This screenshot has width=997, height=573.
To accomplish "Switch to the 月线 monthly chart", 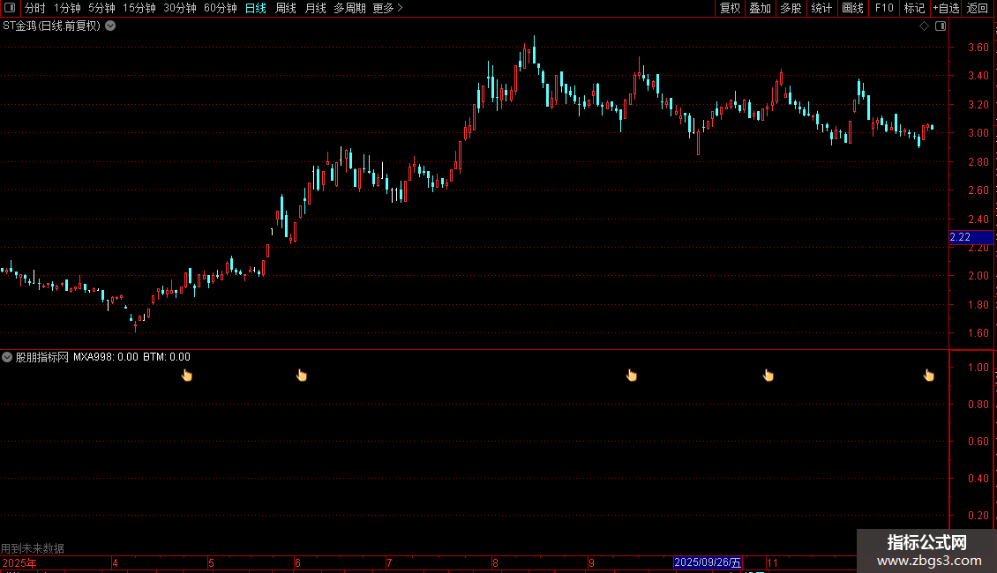I will click(315, 8).
